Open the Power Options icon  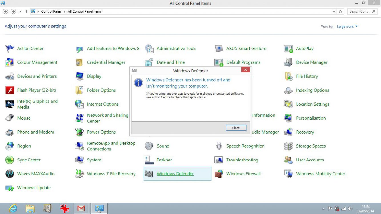(79, 132)
